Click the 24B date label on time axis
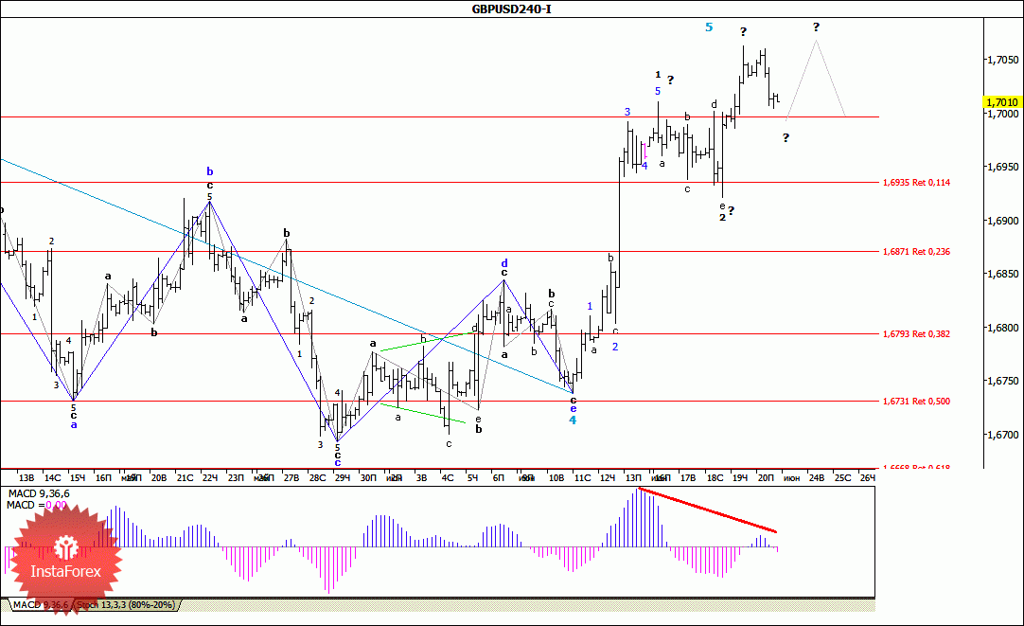 (x=817, y=477)
